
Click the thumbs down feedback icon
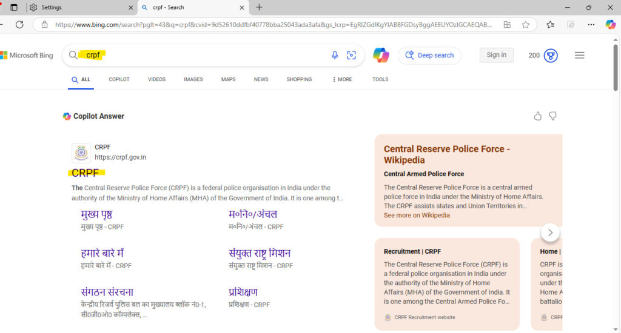(552, 116)
